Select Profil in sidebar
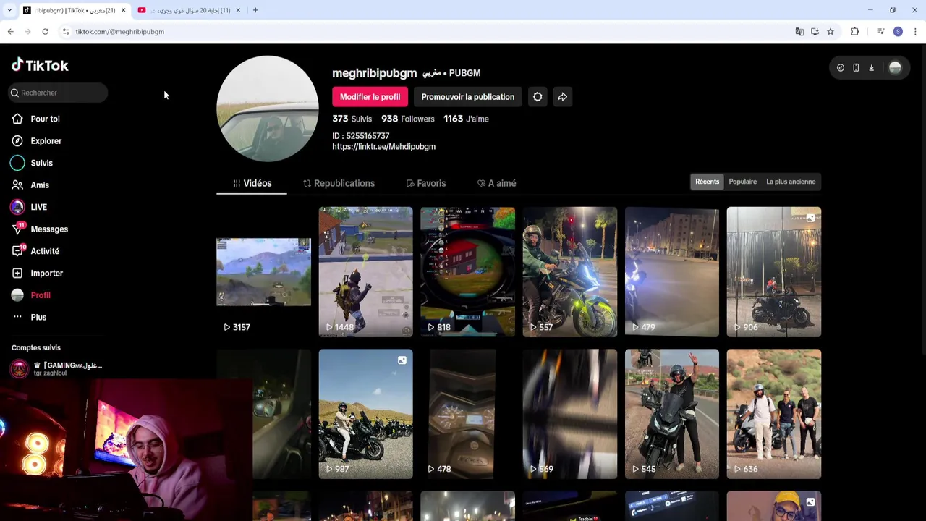The width and height of the screenshot is (926, 521). (41, 295)
